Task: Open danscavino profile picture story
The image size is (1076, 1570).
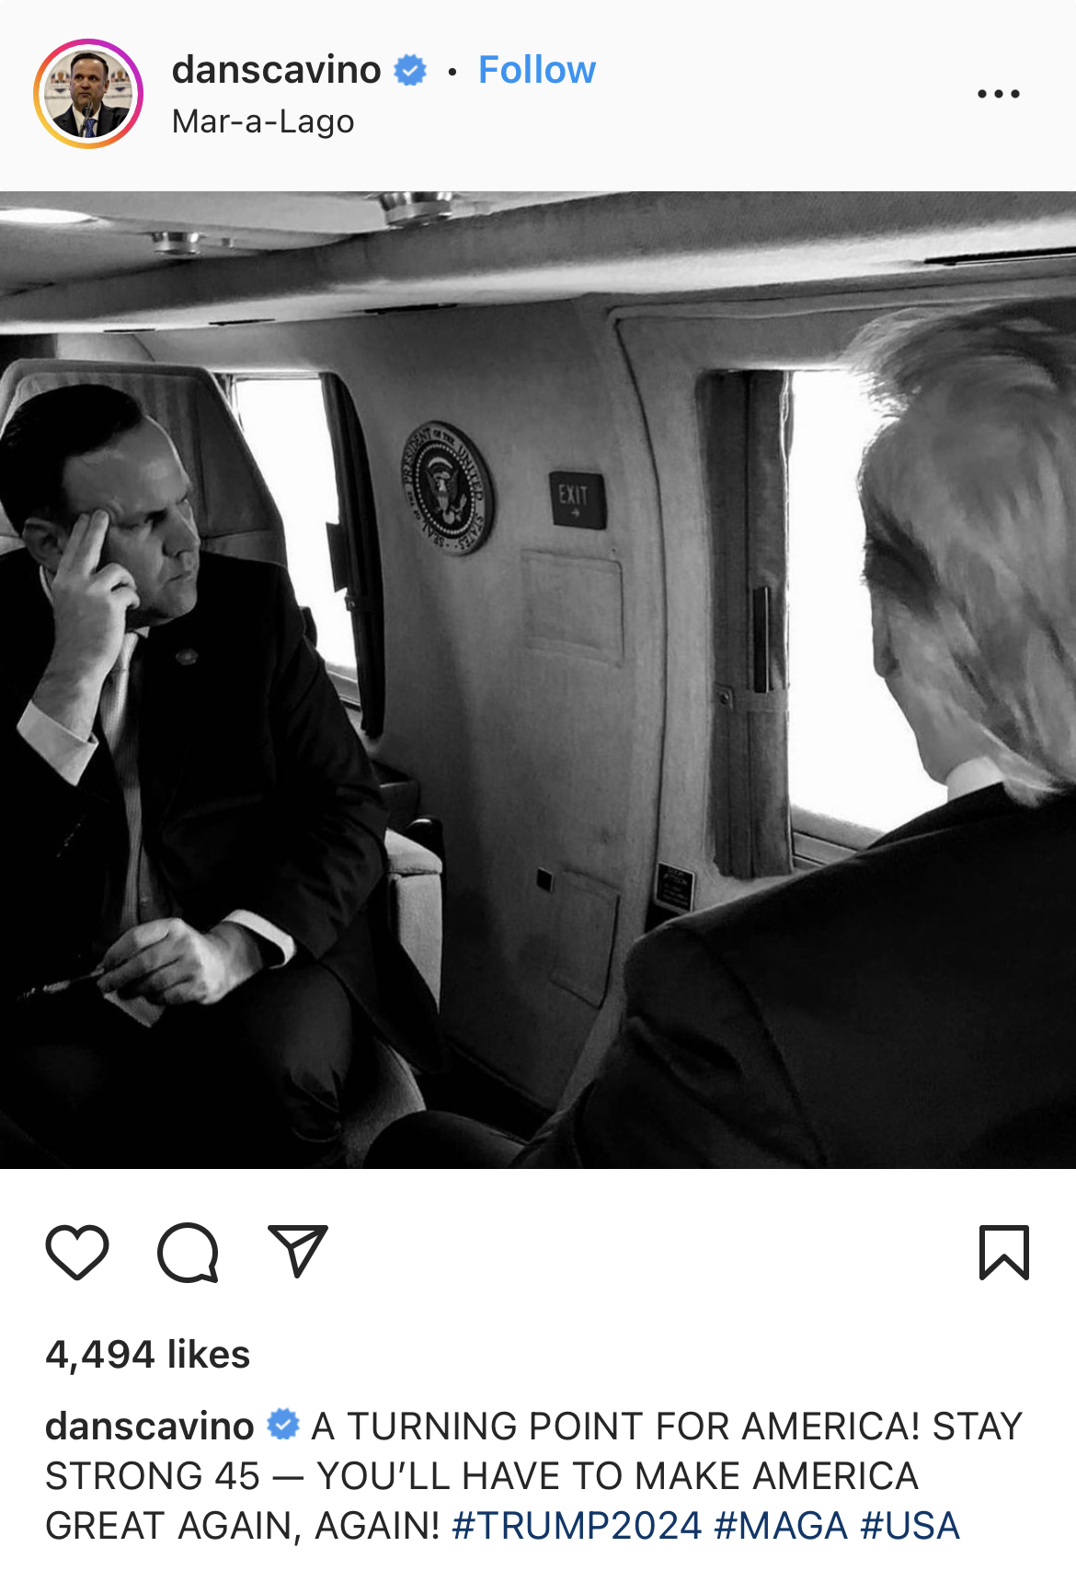Action: [88, 94]
